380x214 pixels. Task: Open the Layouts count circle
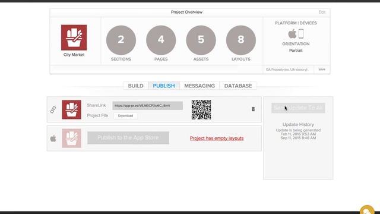coord(241,40)
